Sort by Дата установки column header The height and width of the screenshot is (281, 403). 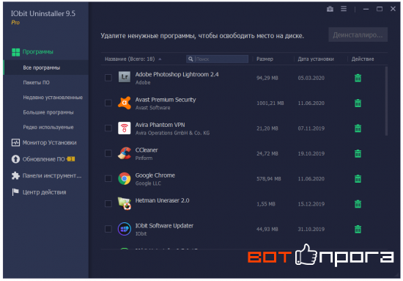point(316,59)
